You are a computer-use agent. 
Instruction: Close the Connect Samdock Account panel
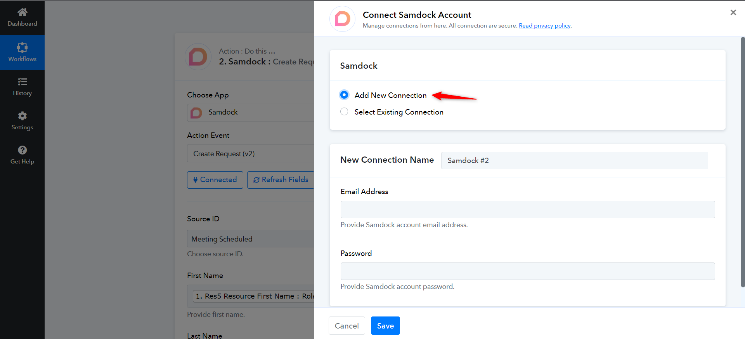click(x=733, y=12)
